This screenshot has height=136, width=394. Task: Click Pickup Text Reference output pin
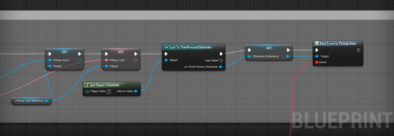point(46,101)
